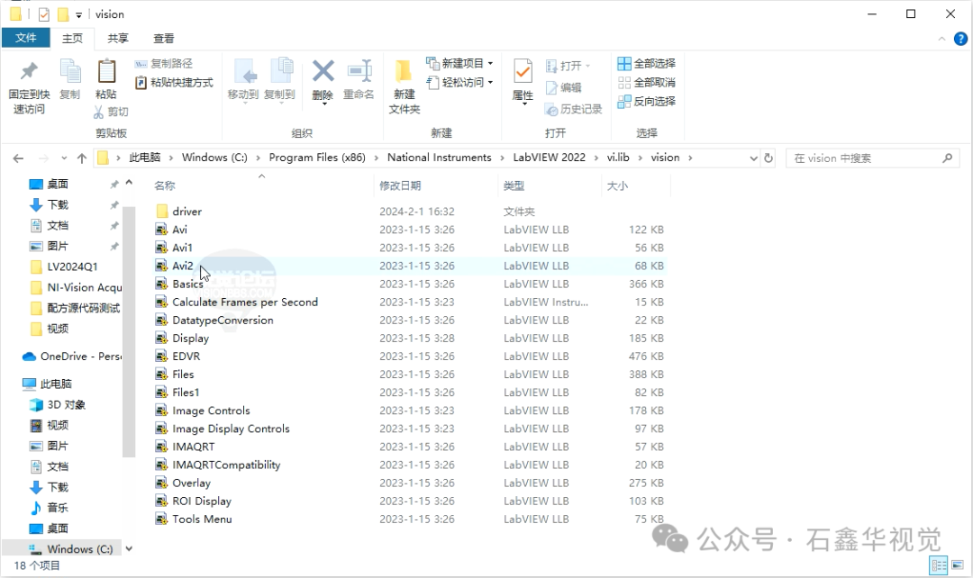
Task: Click the driver folder icon
Action: [x=162, y=212]
